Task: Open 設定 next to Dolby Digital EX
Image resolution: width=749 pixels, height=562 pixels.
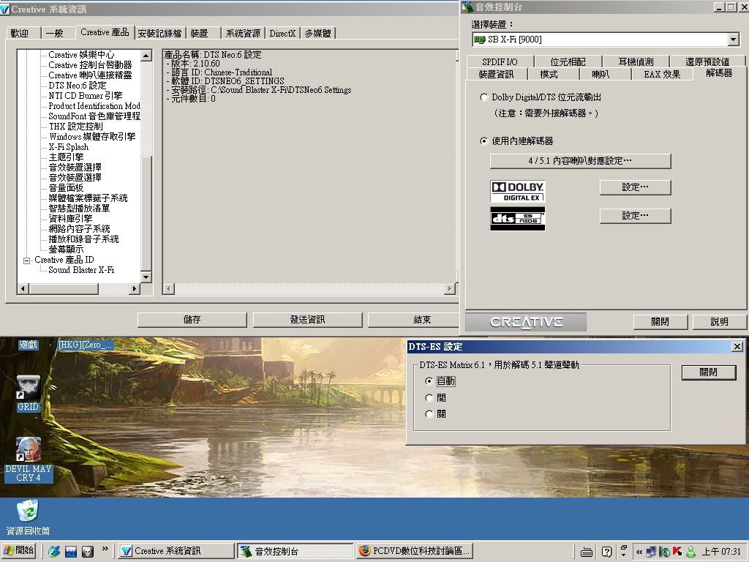Action: coord(636,187)
